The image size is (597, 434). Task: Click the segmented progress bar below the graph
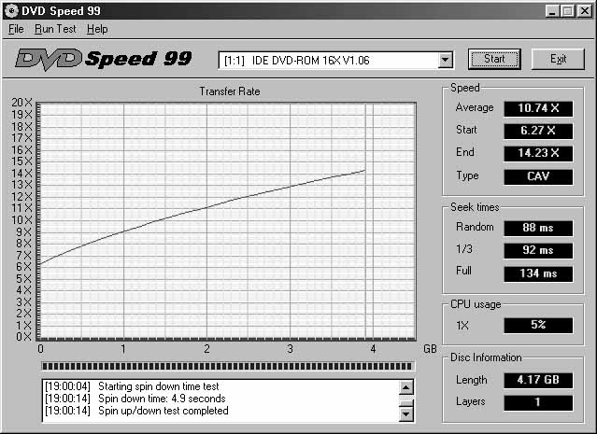click(x=226, y=367)
